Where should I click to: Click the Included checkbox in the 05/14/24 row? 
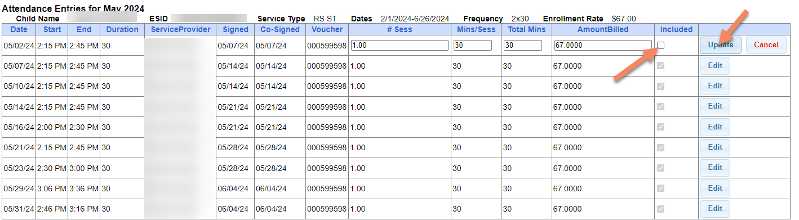661,106
